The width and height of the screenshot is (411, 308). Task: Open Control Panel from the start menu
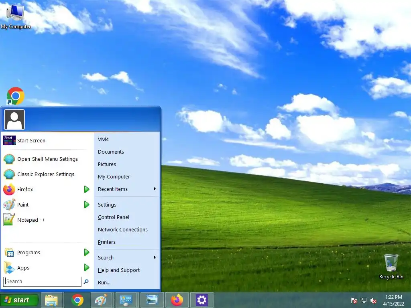(x=114, y=217)
